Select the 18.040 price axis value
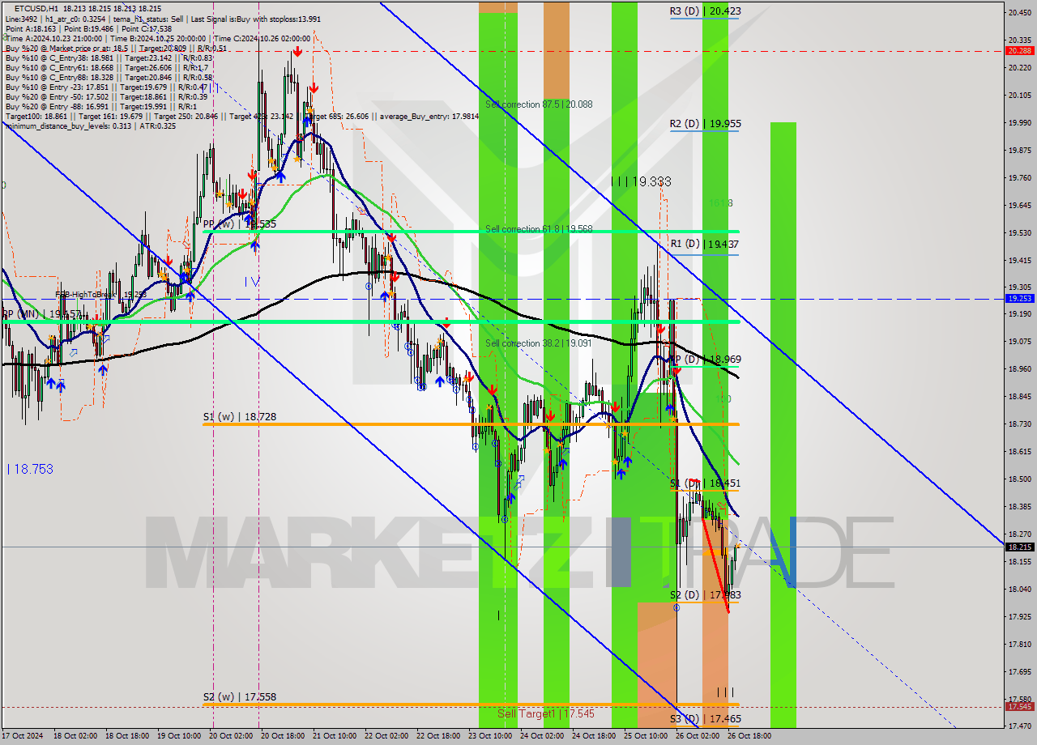The image size is (1037, 745). coord(1019,589)
